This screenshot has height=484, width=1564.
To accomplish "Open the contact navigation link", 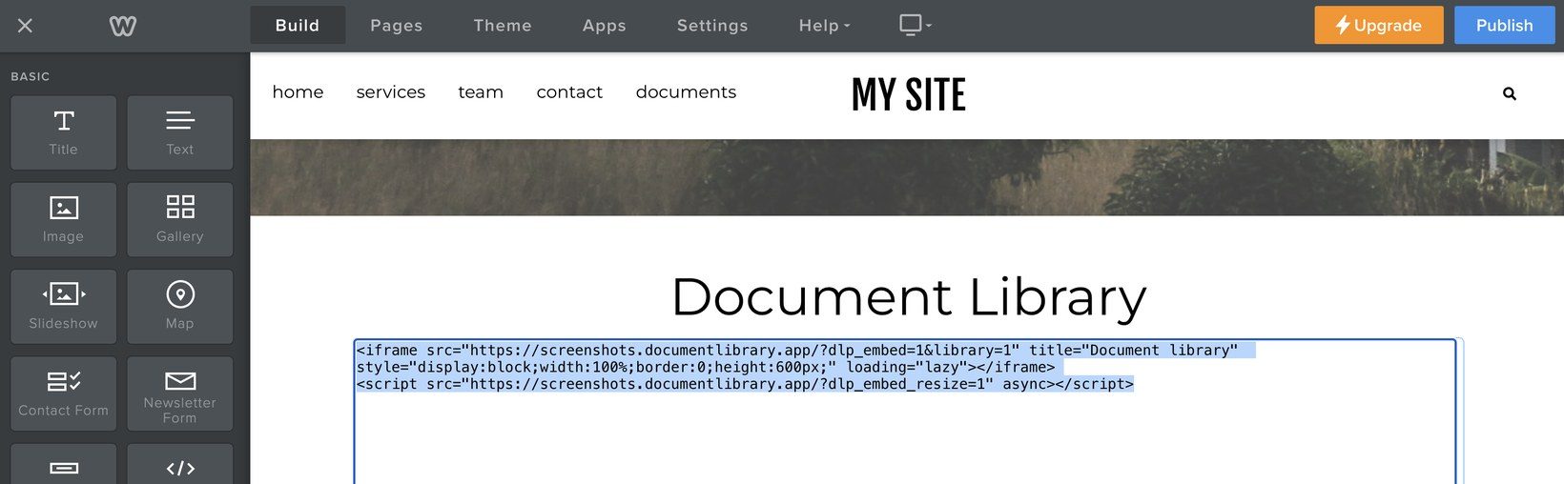I will pos(569,92).
